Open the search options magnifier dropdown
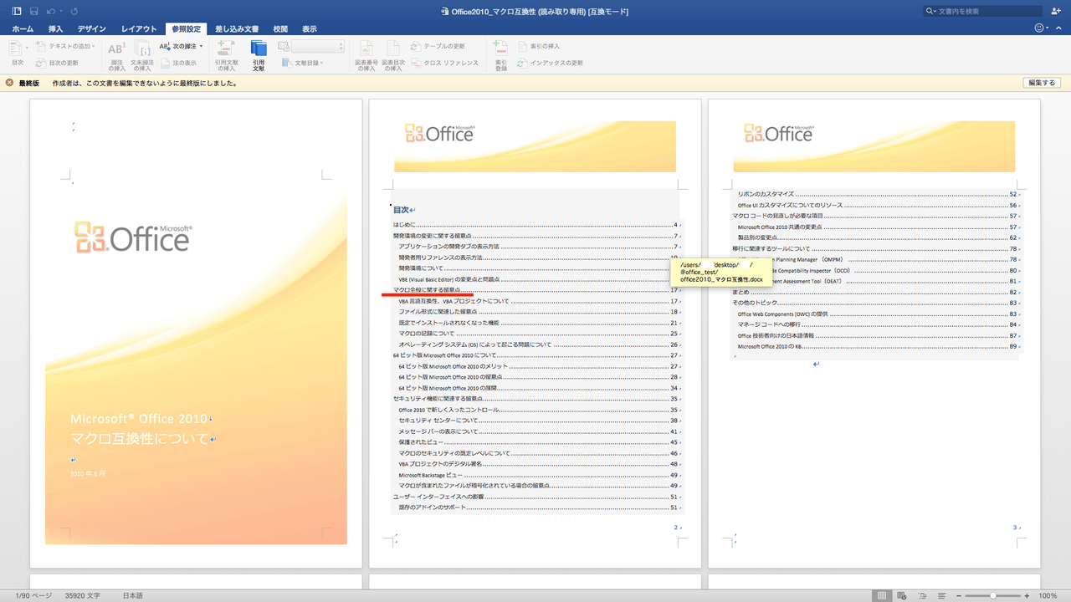1071x602 pixels. (x=932, y=11)
